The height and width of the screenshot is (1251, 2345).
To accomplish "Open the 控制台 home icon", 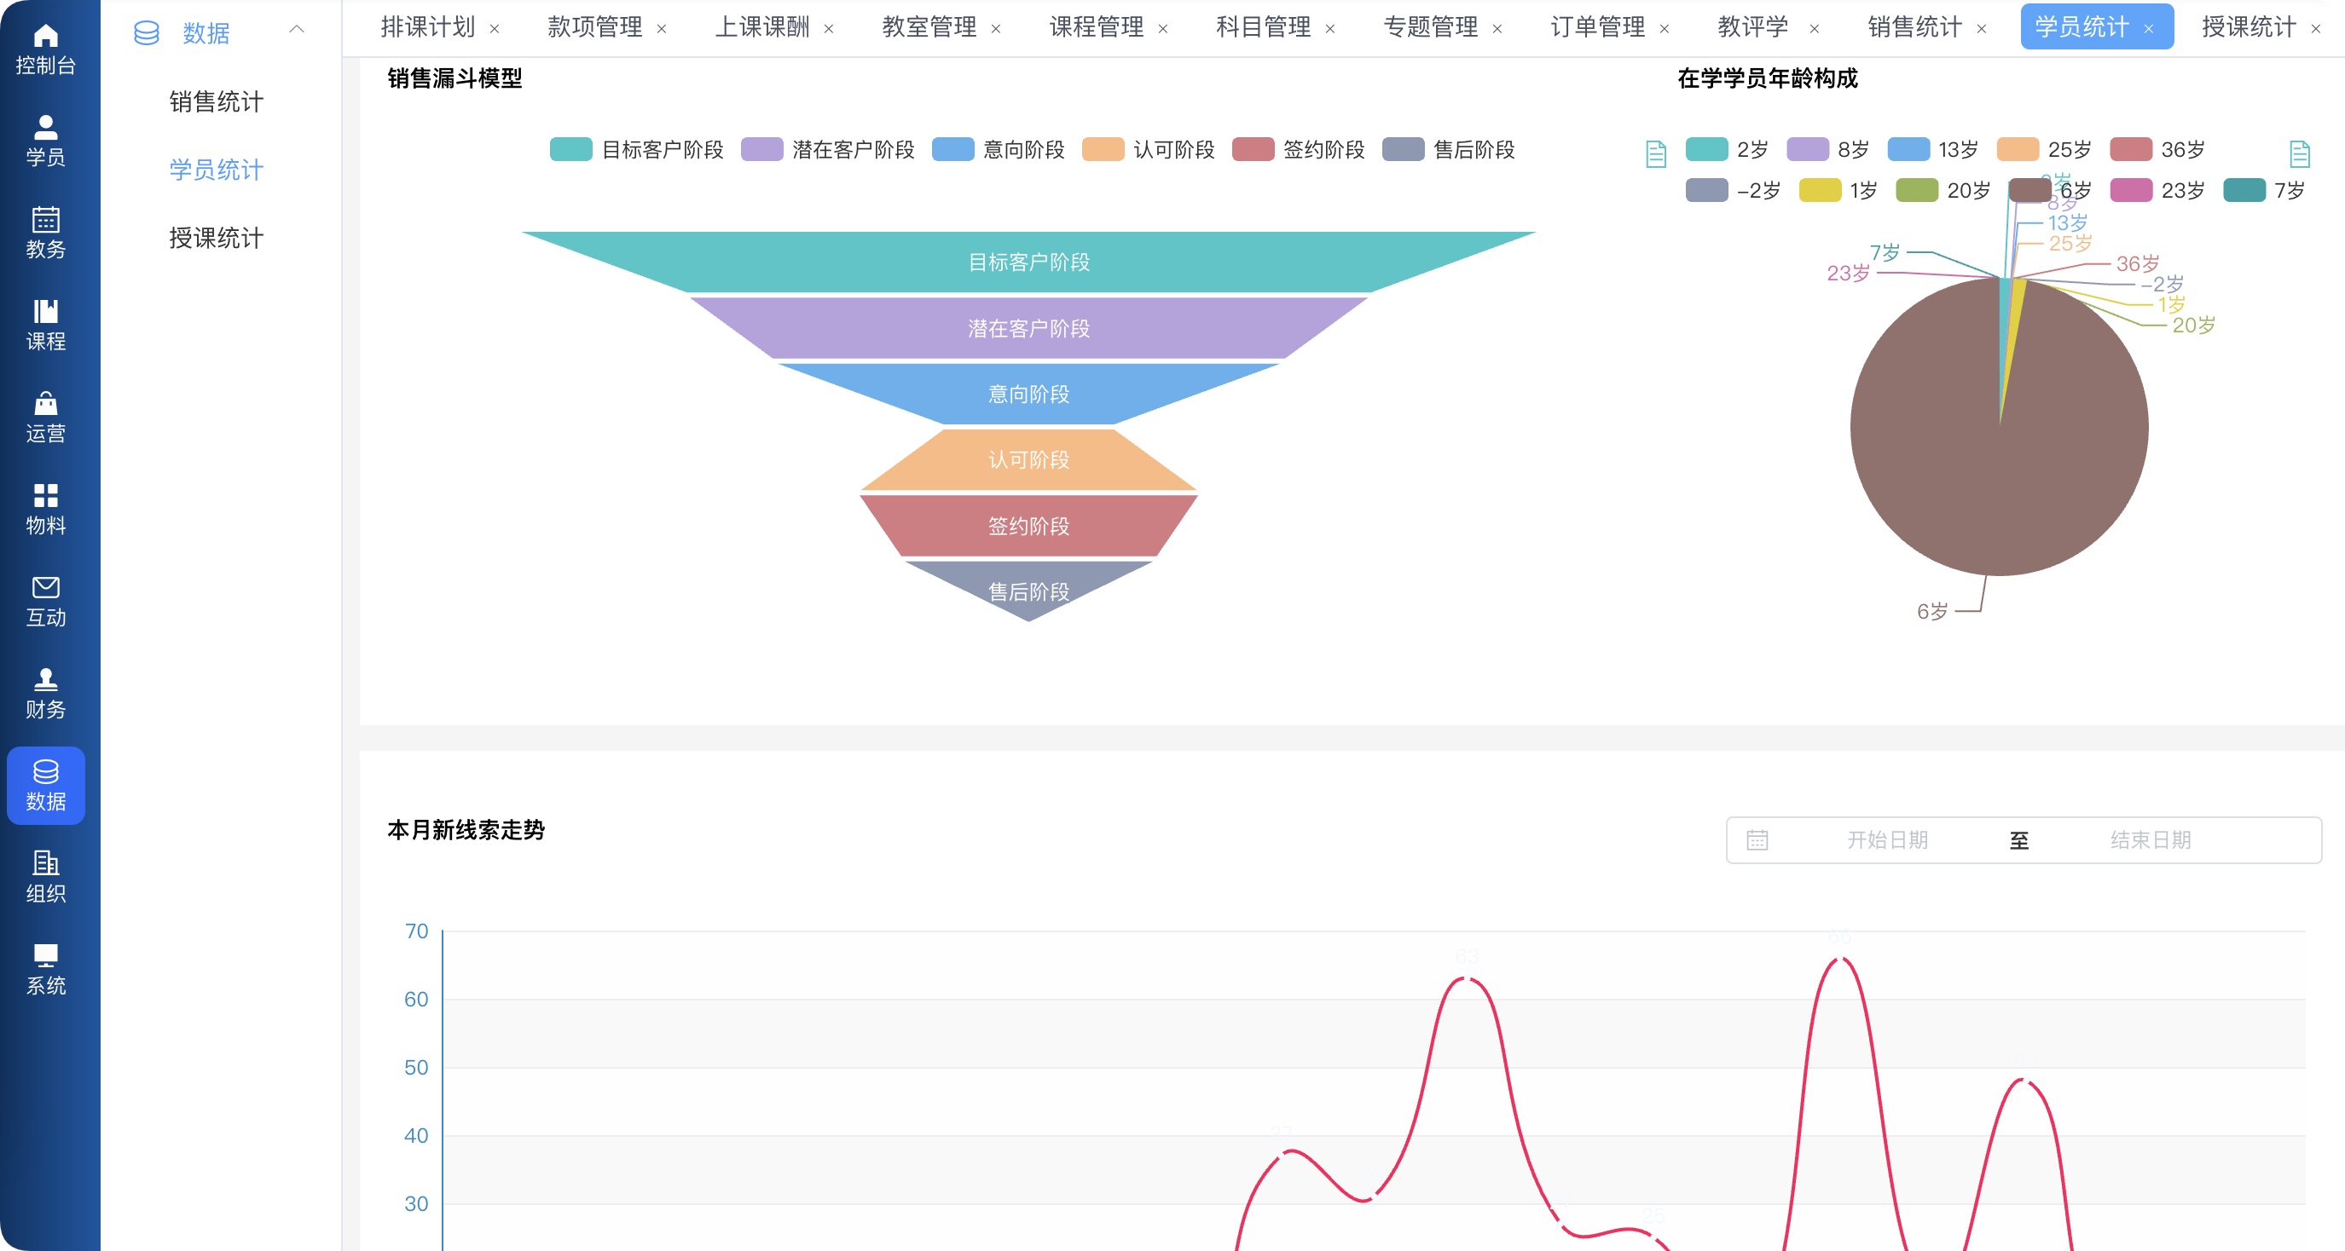I will click(45, 37).
